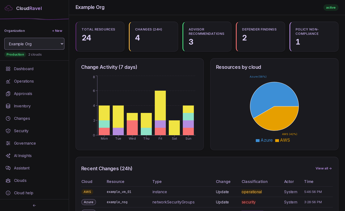Open the Changes (24h) card

click(153, 37)
